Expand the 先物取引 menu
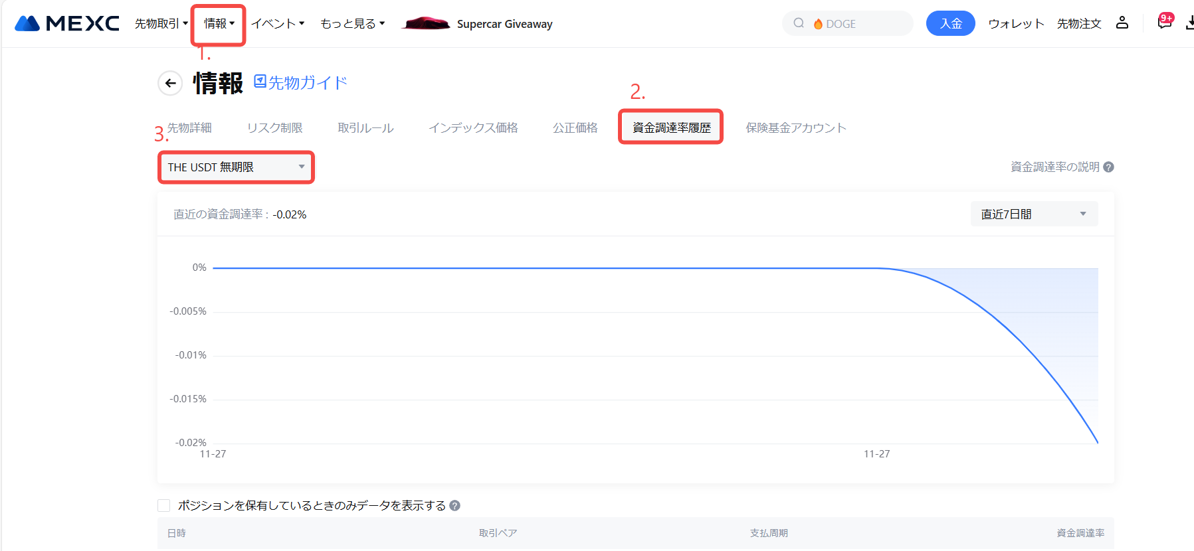This screenshot has height=551, width=1194. coord(161,23)
